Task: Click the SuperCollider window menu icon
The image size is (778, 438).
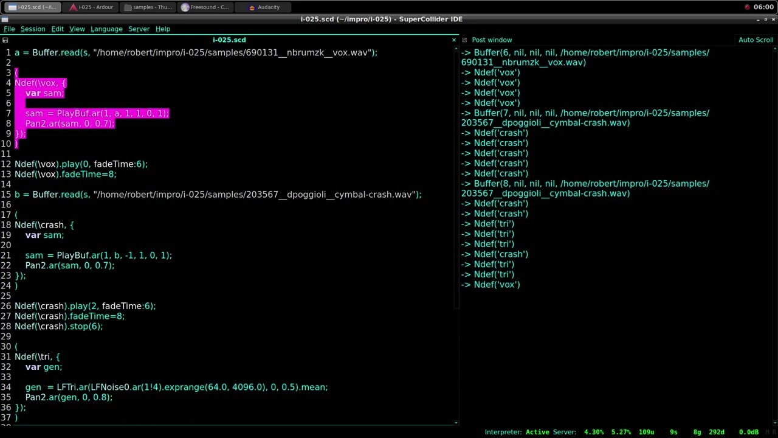Action: point(5,19)
